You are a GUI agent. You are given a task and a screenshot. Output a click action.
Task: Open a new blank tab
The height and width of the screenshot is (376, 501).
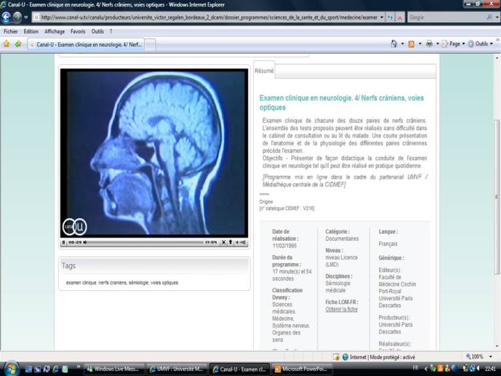pyautogui.click(x=151, y=44)
